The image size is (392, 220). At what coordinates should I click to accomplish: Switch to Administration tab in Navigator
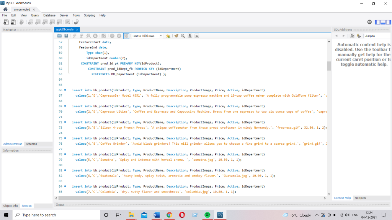pos(13,144)
